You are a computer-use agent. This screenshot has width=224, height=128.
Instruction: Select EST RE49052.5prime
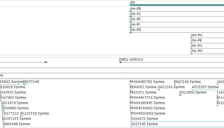[143, 87]
